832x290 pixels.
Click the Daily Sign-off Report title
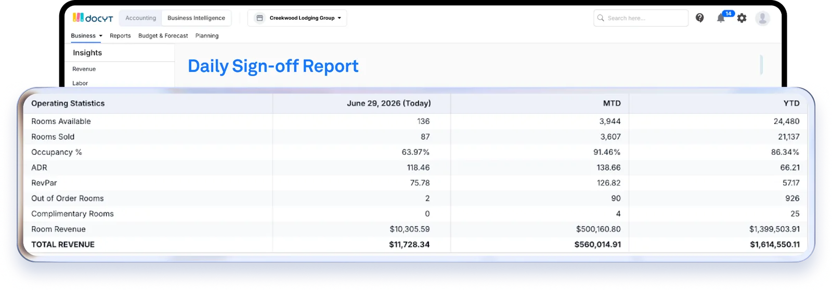click(273, 66)
